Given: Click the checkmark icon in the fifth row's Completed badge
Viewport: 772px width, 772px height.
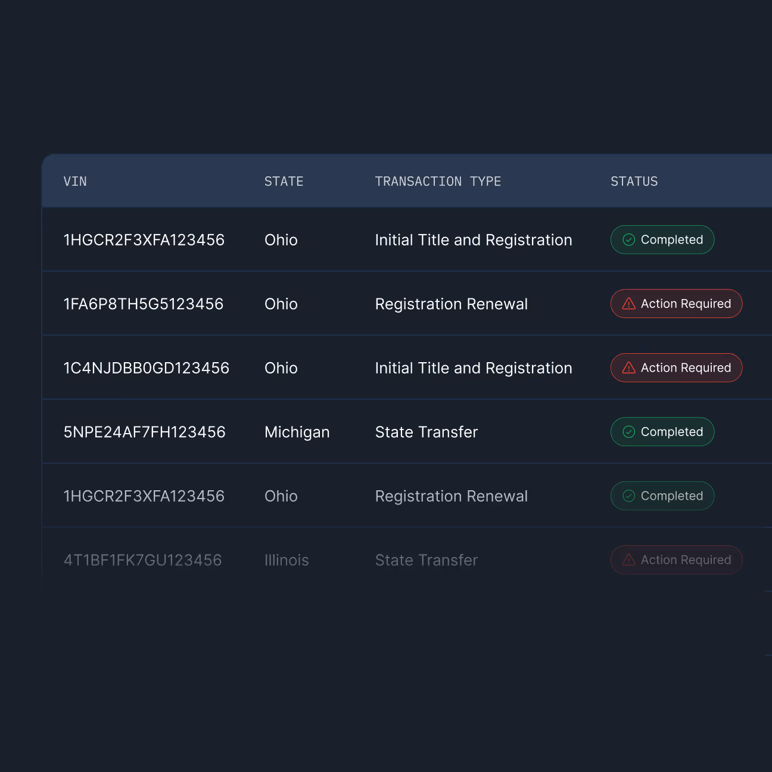Looking at the screenshot, I should pyautogui.click(x=629, y=496).
